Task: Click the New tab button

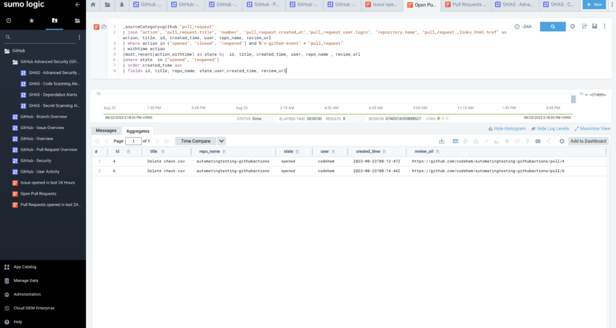Action: (x=594, y=4)
